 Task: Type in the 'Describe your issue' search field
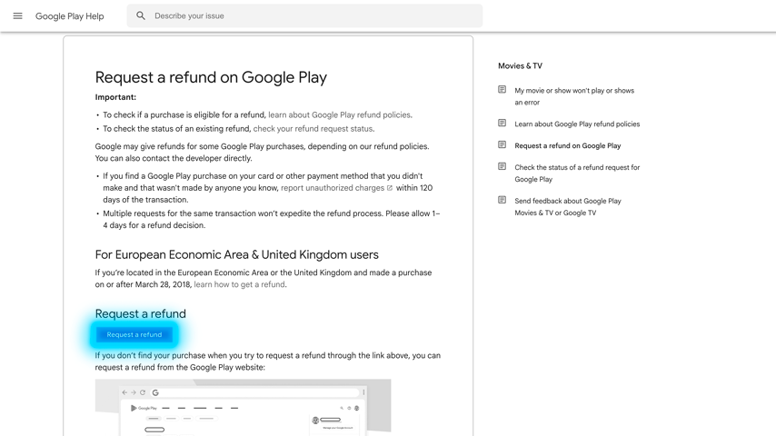pos(309,15)
